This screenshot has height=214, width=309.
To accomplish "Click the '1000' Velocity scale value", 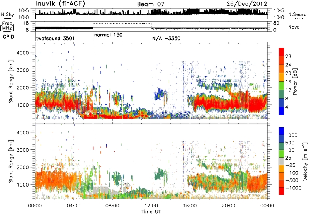I will point(291,135).
